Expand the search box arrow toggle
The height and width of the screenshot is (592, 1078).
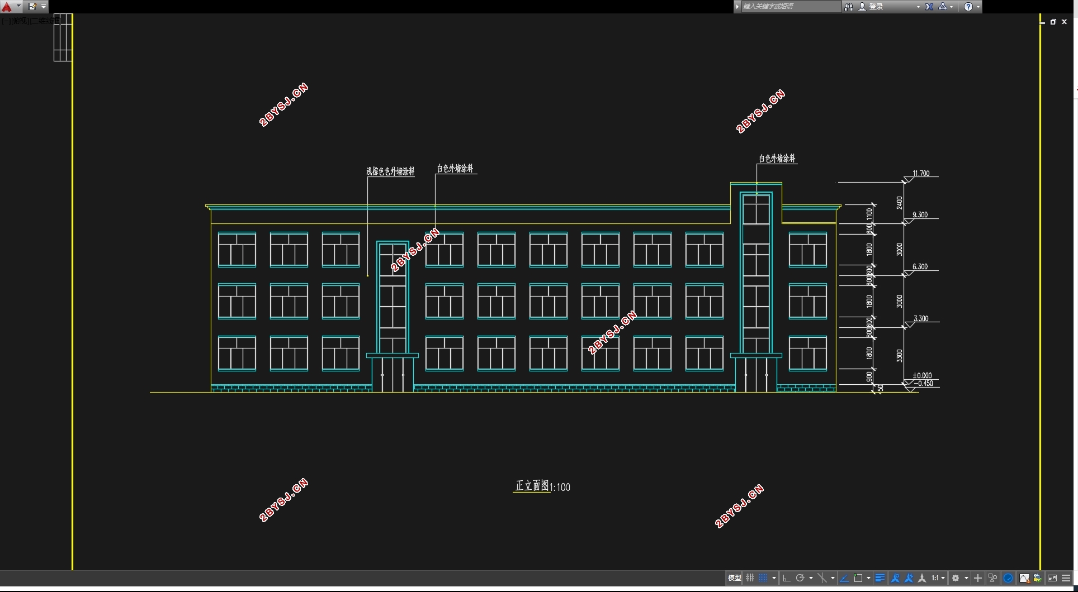coord(737,6)
